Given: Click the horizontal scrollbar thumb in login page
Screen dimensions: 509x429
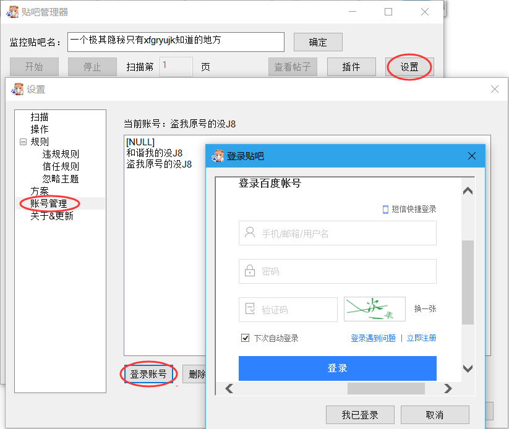Looking at the screenshot, I should (x=387, y=388).
